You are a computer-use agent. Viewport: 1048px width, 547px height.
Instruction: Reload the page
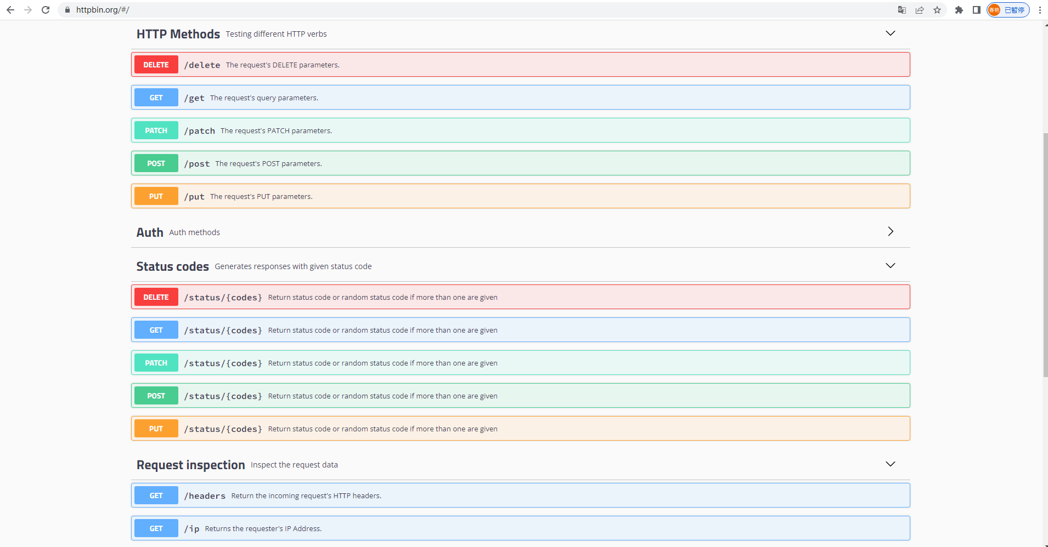[x=46, y=10]
